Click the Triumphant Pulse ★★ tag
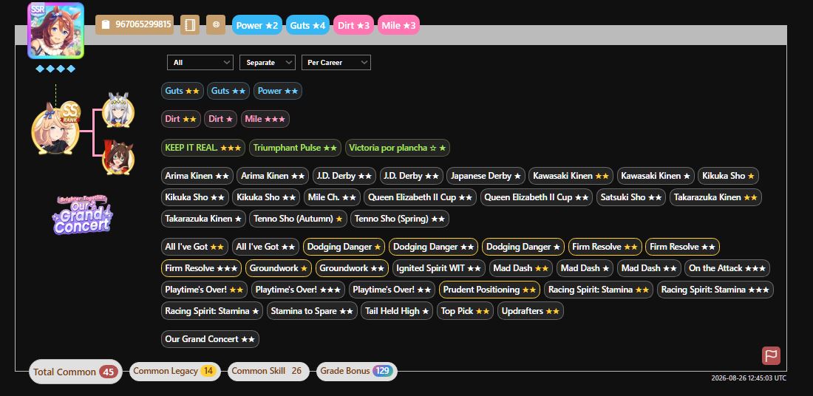This screenshot has height=396, width=813. pos(295,148)
